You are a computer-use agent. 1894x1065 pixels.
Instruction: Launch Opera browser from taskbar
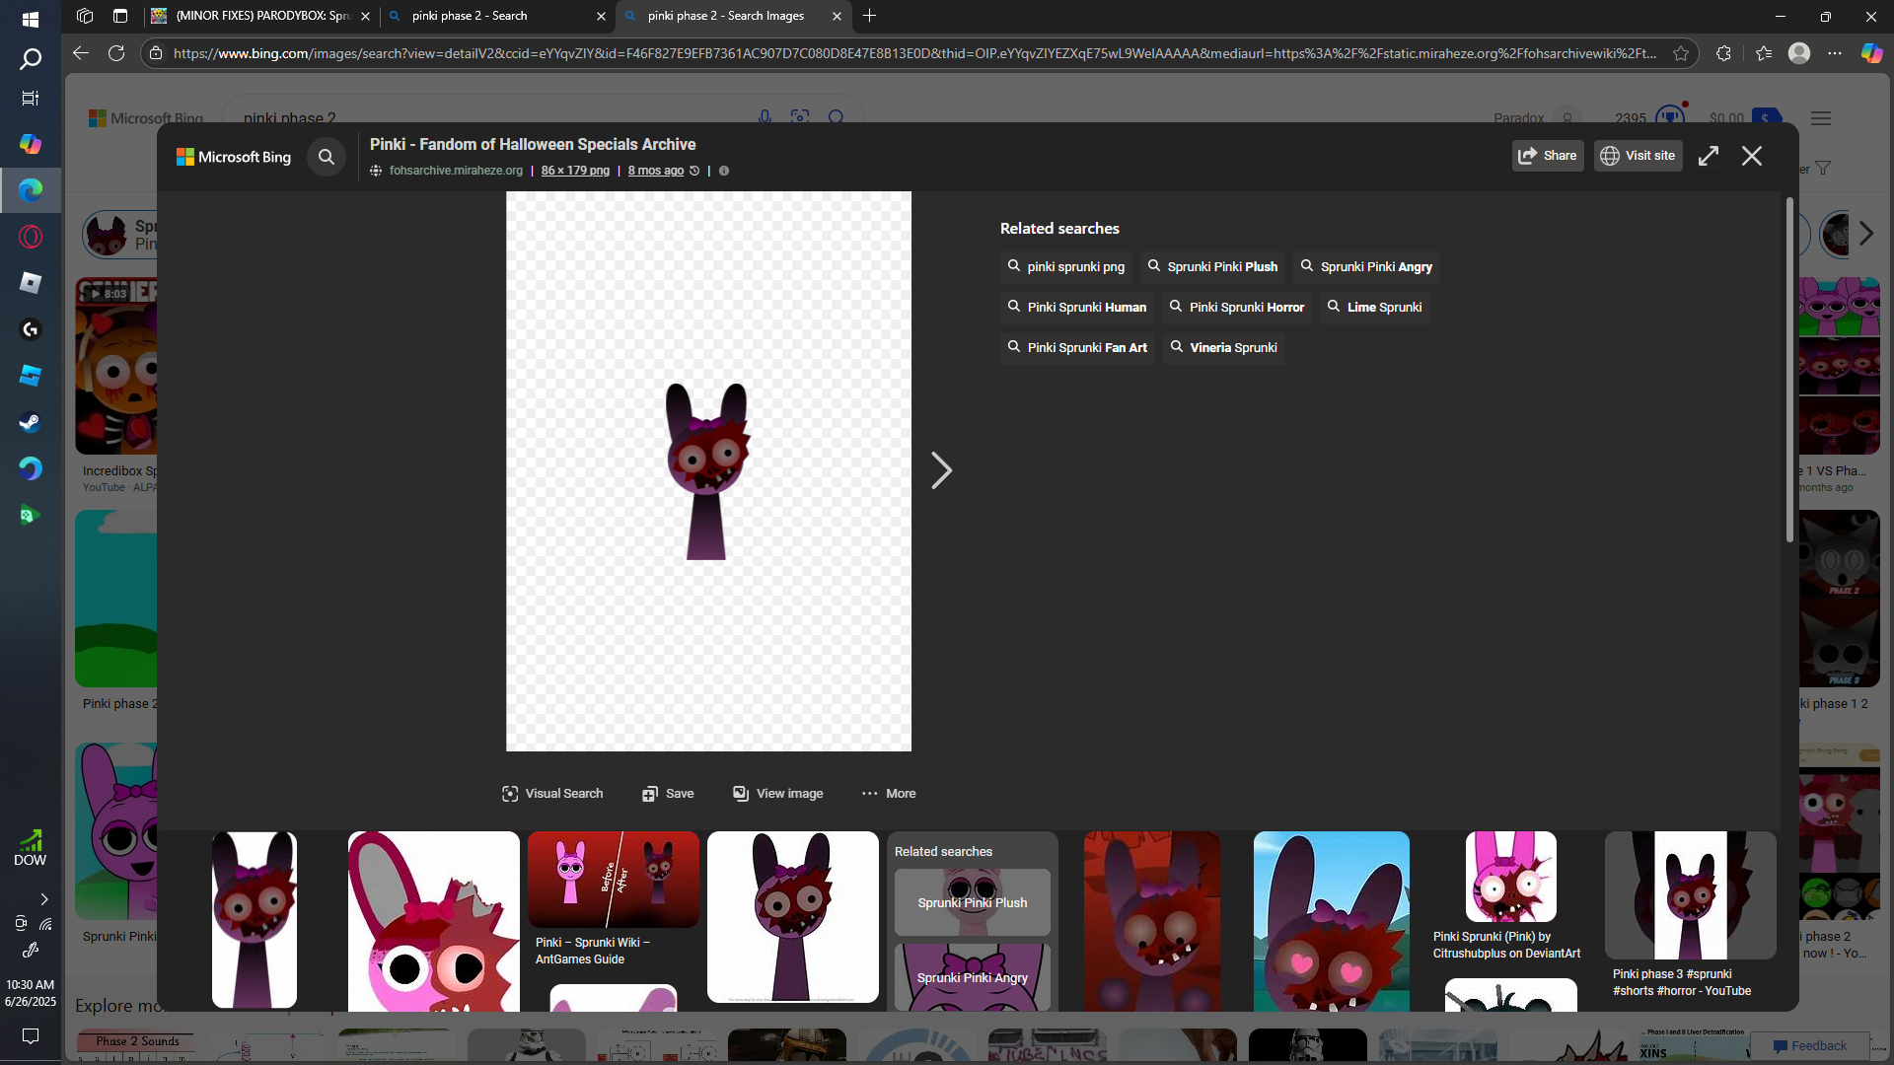[x=30, y=237]
